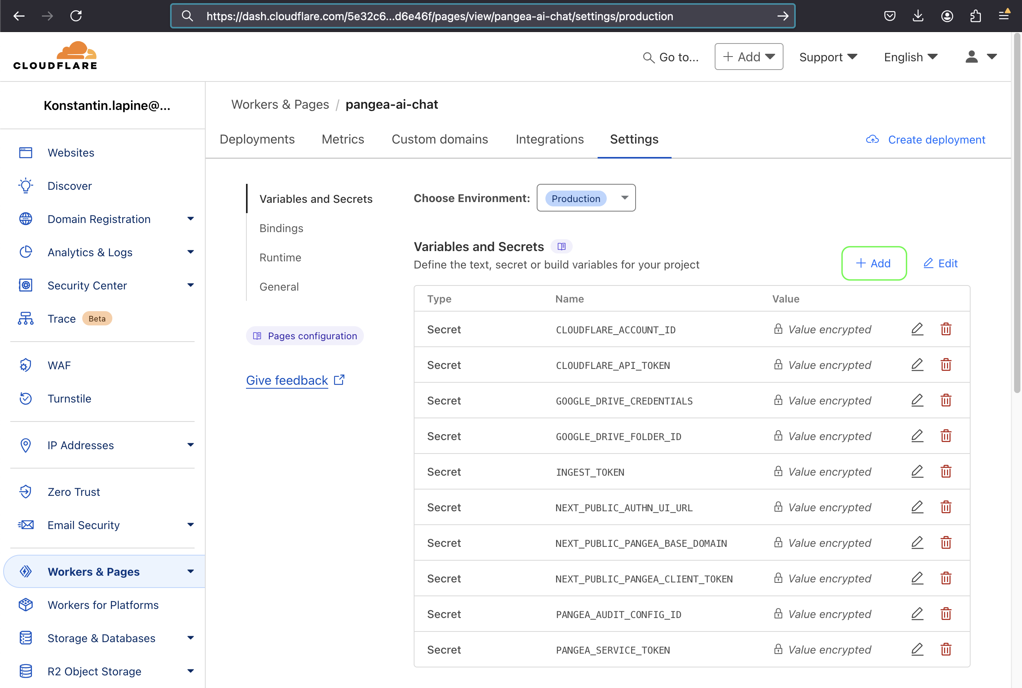Open the top Add dropdown menu
The width and height of the screenshot is (1022, 688).
749,57
